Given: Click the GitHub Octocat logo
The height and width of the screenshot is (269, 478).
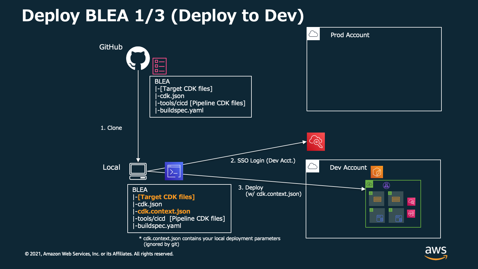Looking at the screenshot, I should click(x=138, y=58).
